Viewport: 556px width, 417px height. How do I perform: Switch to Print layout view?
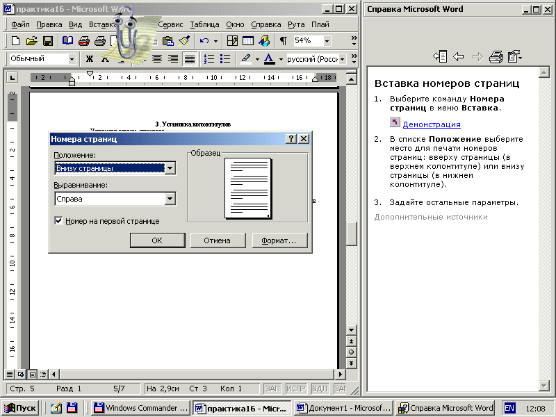tap(32, 374)
